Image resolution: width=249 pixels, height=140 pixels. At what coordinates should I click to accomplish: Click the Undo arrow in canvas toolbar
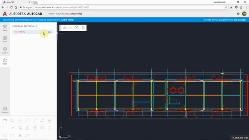pyautogui.click(x=64, y=28)
